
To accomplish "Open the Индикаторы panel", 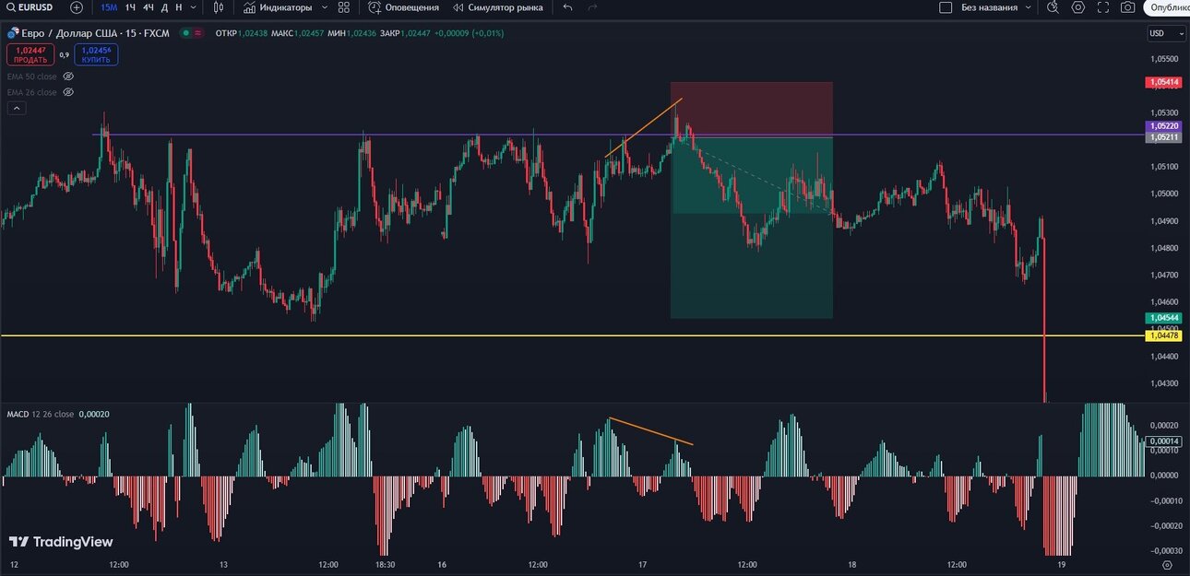I will pos(278,7).
